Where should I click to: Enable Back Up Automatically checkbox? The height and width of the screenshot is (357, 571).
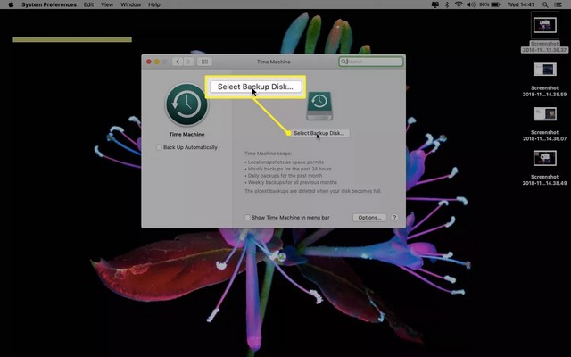(159, 147)
